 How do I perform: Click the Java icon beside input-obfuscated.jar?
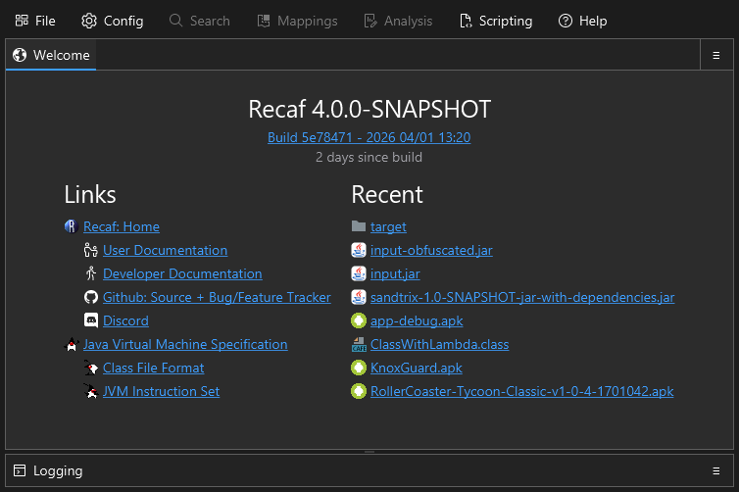(359, 250)
